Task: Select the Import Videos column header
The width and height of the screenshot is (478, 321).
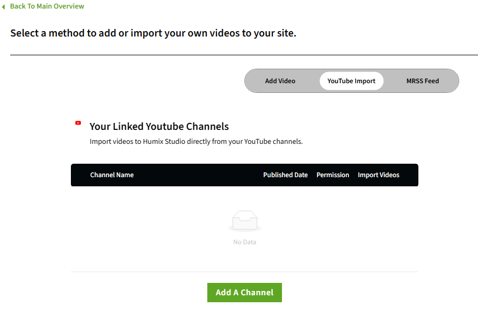Action: click(379, 175)
